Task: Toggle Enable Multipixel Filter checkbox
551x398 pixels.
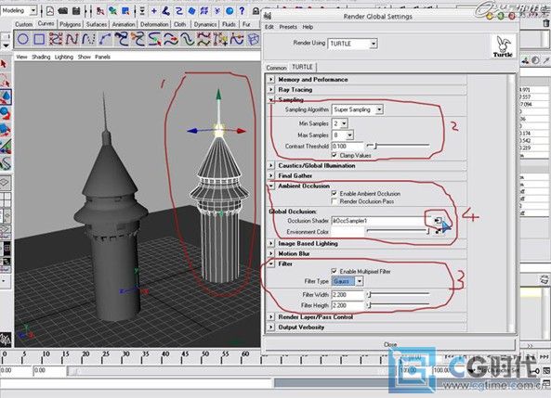Action: coord(335,271)
